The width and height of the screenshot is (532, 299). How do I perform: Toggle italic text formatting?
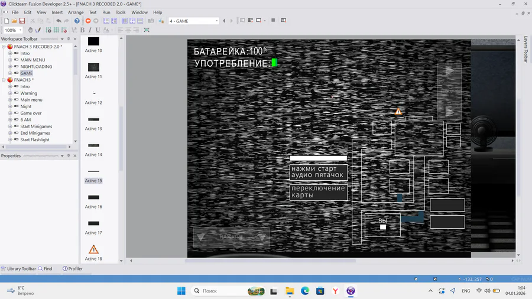[x=90, y=30]
